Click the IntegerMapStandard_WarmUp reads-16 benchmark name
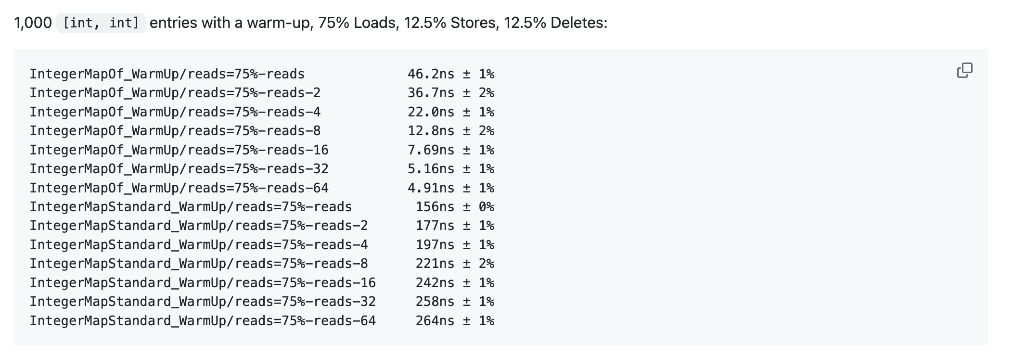This screenshot has width=1026, height=356. pos(203,283)
